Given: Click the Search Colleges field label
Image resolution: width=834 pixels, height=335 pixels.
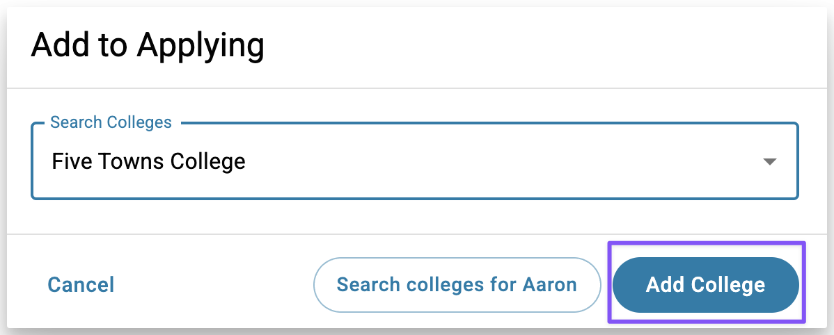Looking at the screenshot, I should point(111,122).
